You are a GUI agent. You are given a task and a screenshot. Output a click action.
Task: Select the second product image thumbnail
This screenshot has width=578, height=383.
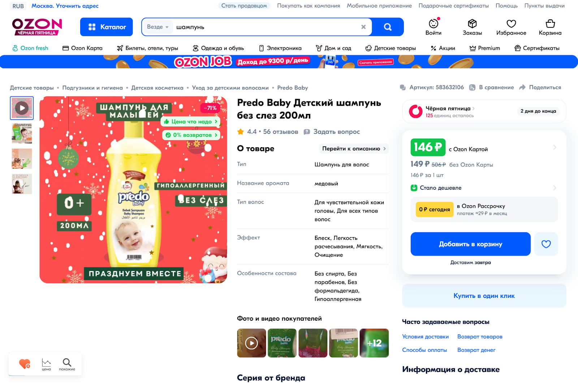coord(22,133)
